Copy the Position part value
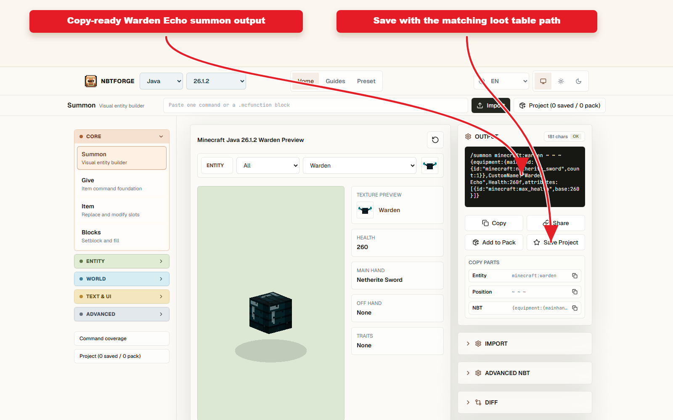Viewport: 673px width, 420px height. pyautogui.click(x=575, y=292)
